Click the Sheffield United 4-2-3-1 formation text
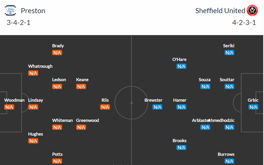The image size is (264, 165). [244, 23]
